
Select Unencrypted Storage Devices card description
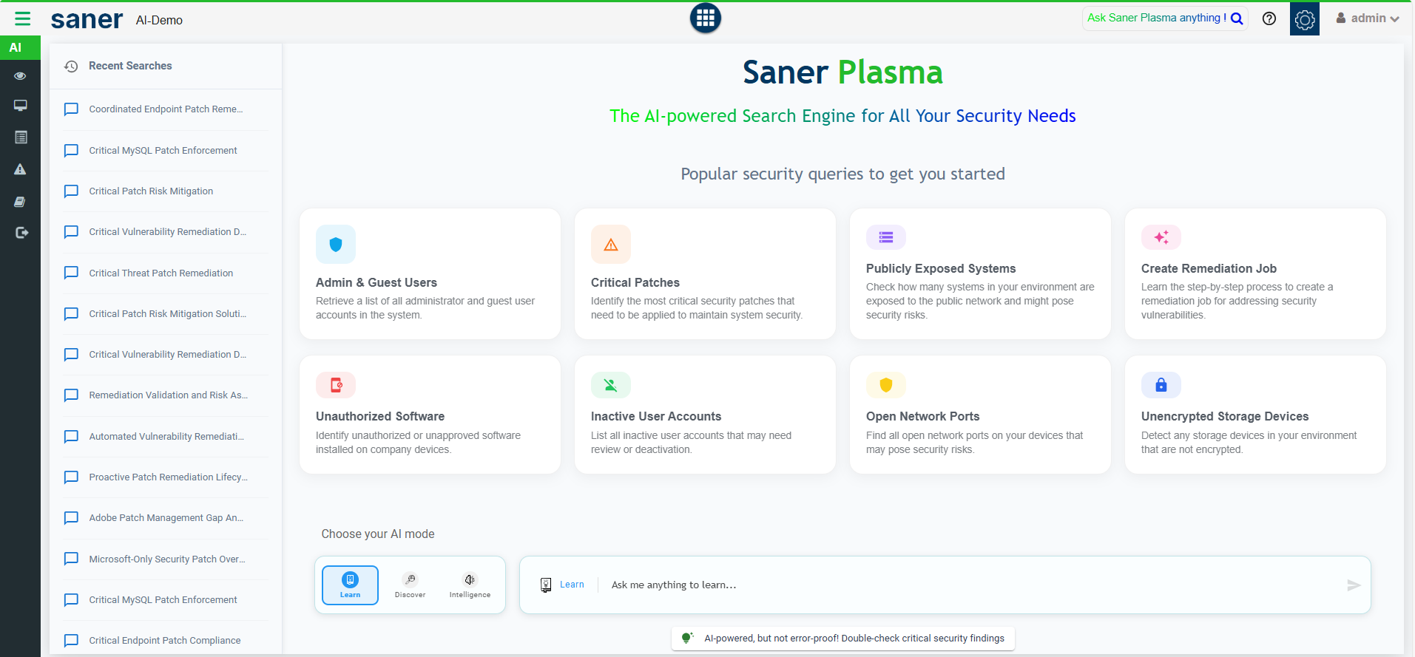pyautogui.click(x=1249, y=443)
